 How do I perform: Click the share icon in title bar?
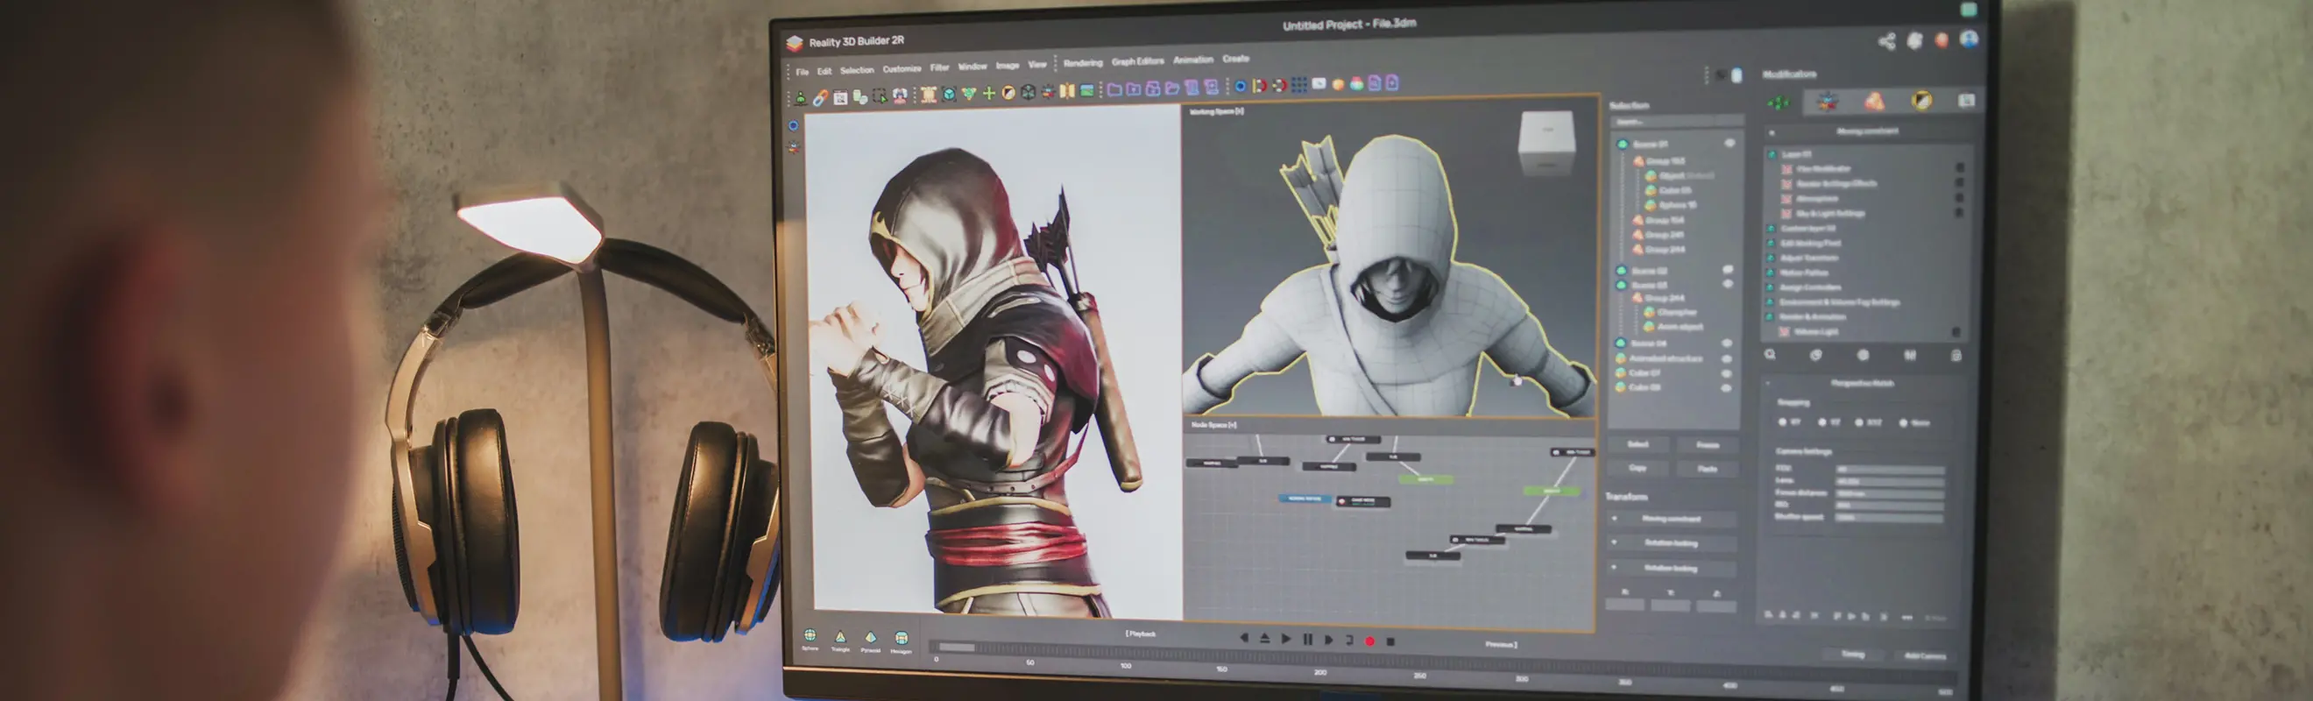(1886, 41)
